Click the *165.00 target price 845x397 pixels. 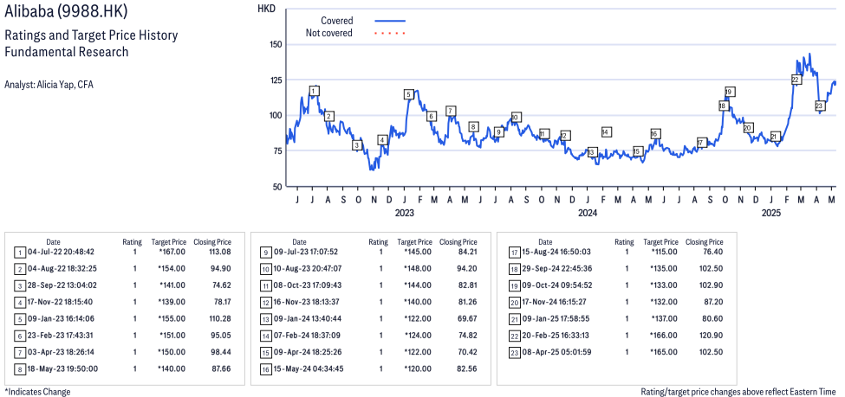pyautogui.click(x=664, y=352)
